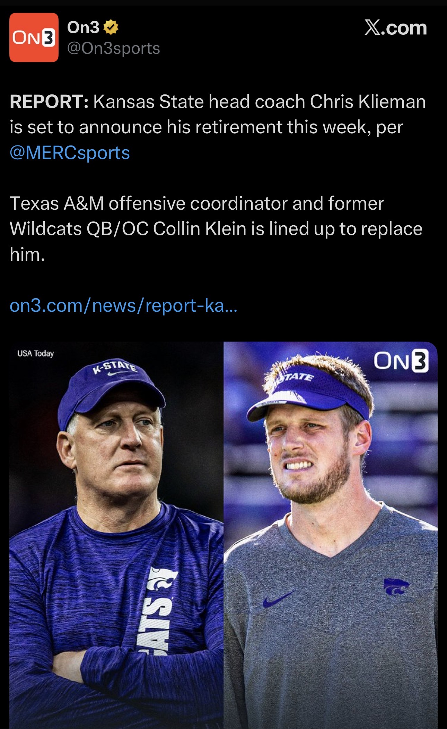
Task: Click the bold REPORT: label
Action: pos(49,102)
